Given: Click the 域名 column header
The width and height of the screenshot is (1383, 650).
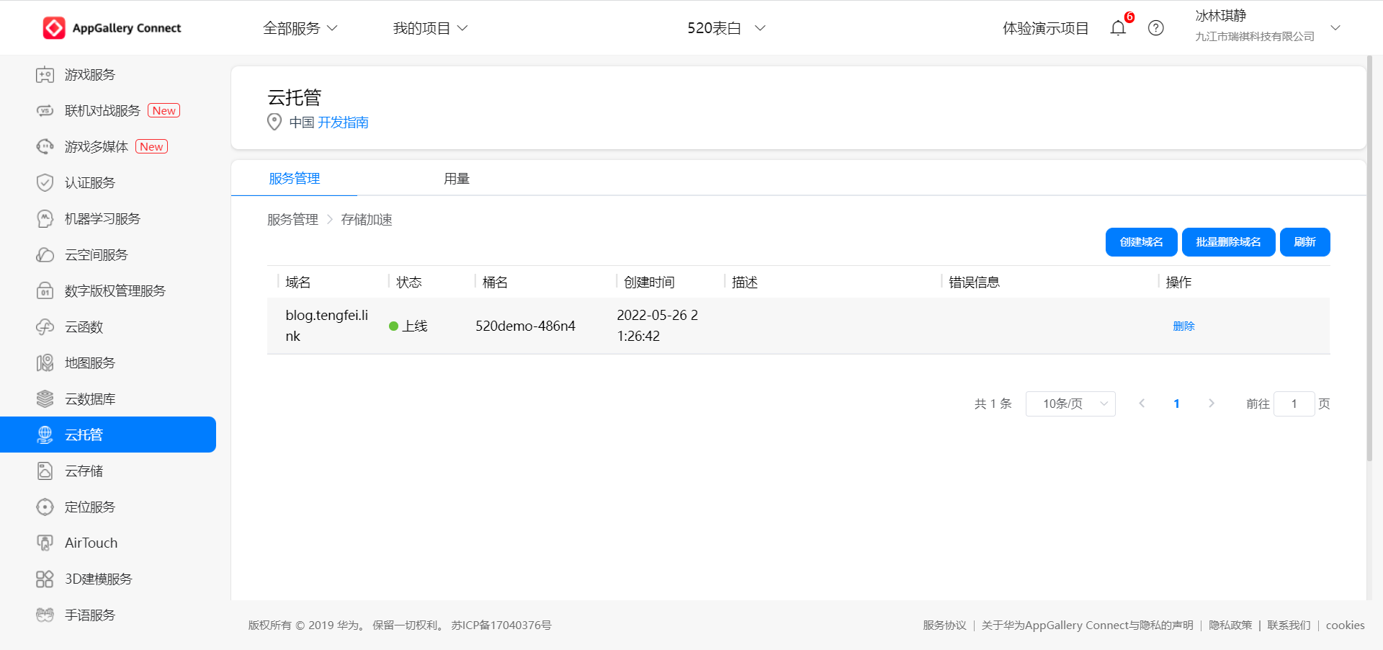Looking at the screenshot, I should (298, 282).
